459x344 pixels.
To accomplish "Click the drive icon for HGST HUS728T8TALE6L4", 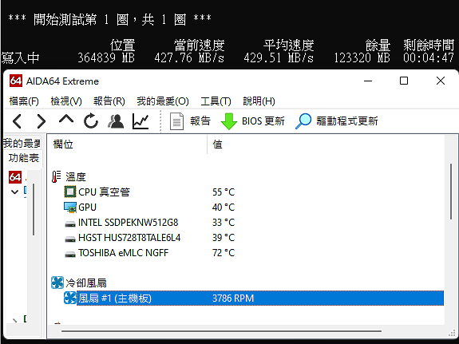I will click(x=70, y=239).
